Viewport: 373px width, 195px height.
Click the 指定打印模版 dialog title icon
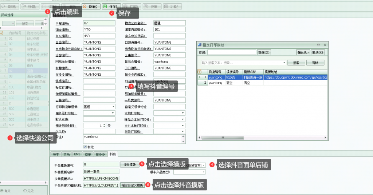pyautogui.click(x=200, y=45)
